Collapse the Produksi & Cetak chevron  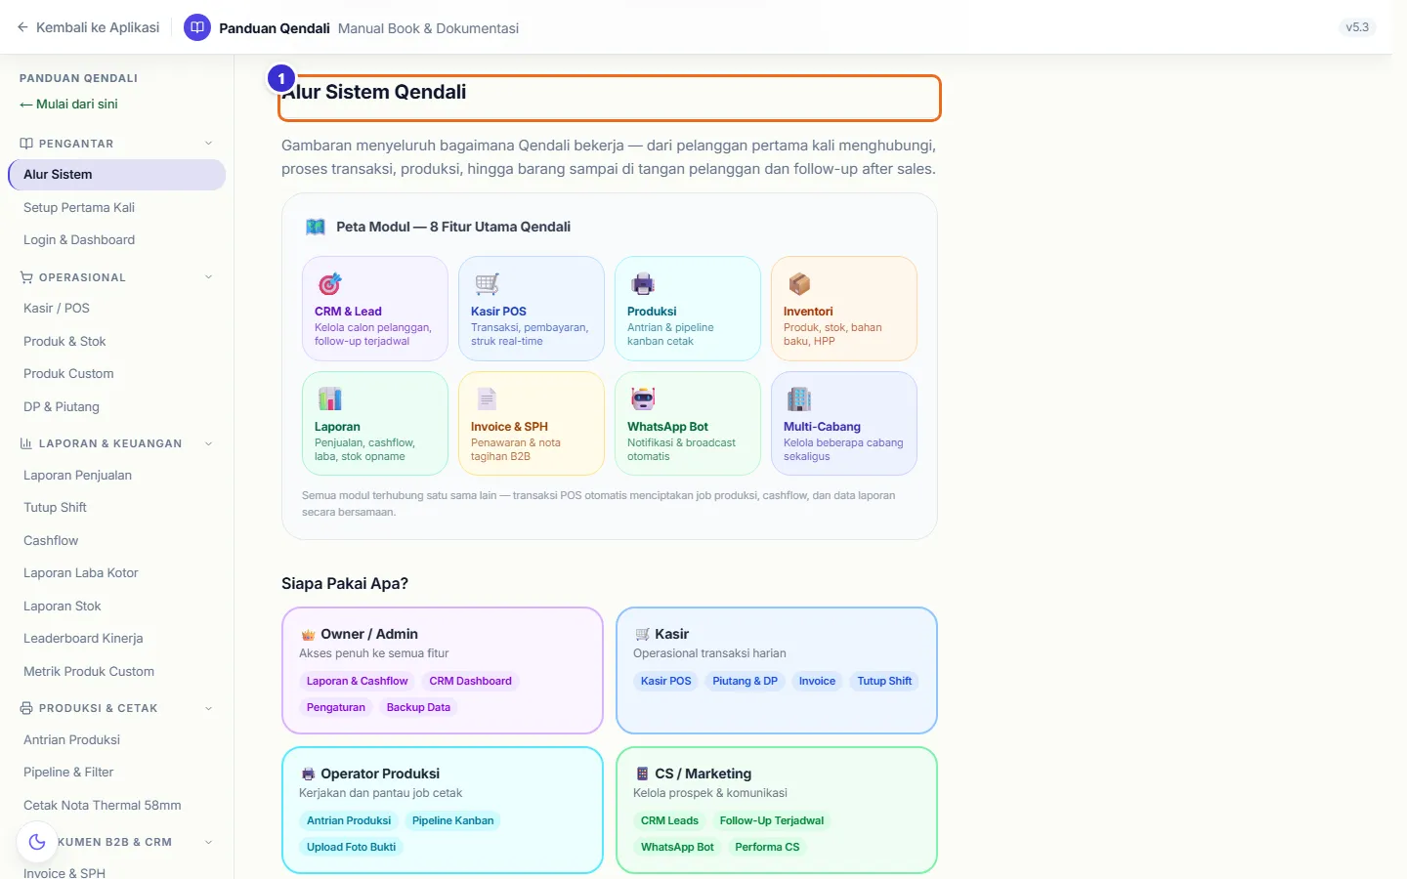[x=208, y=708]
